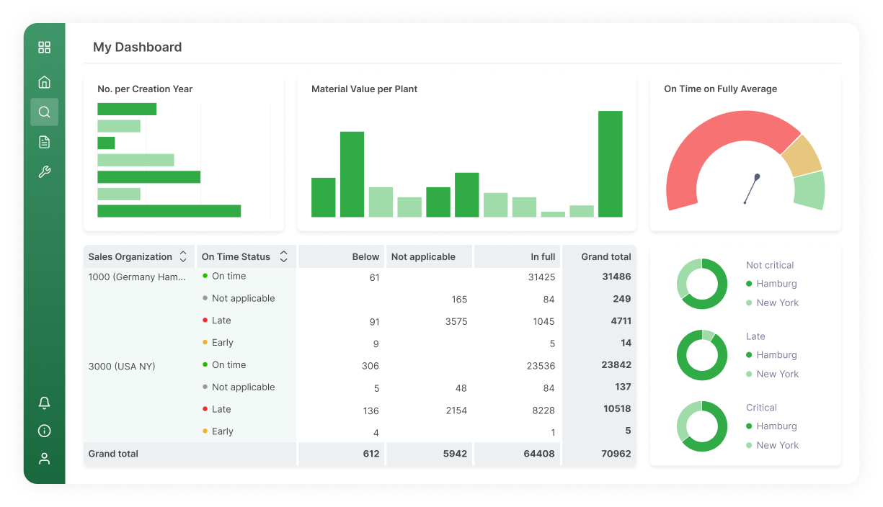Open notifications bell icon
This screenshot has width=883, height=507.
pos(44,403)
